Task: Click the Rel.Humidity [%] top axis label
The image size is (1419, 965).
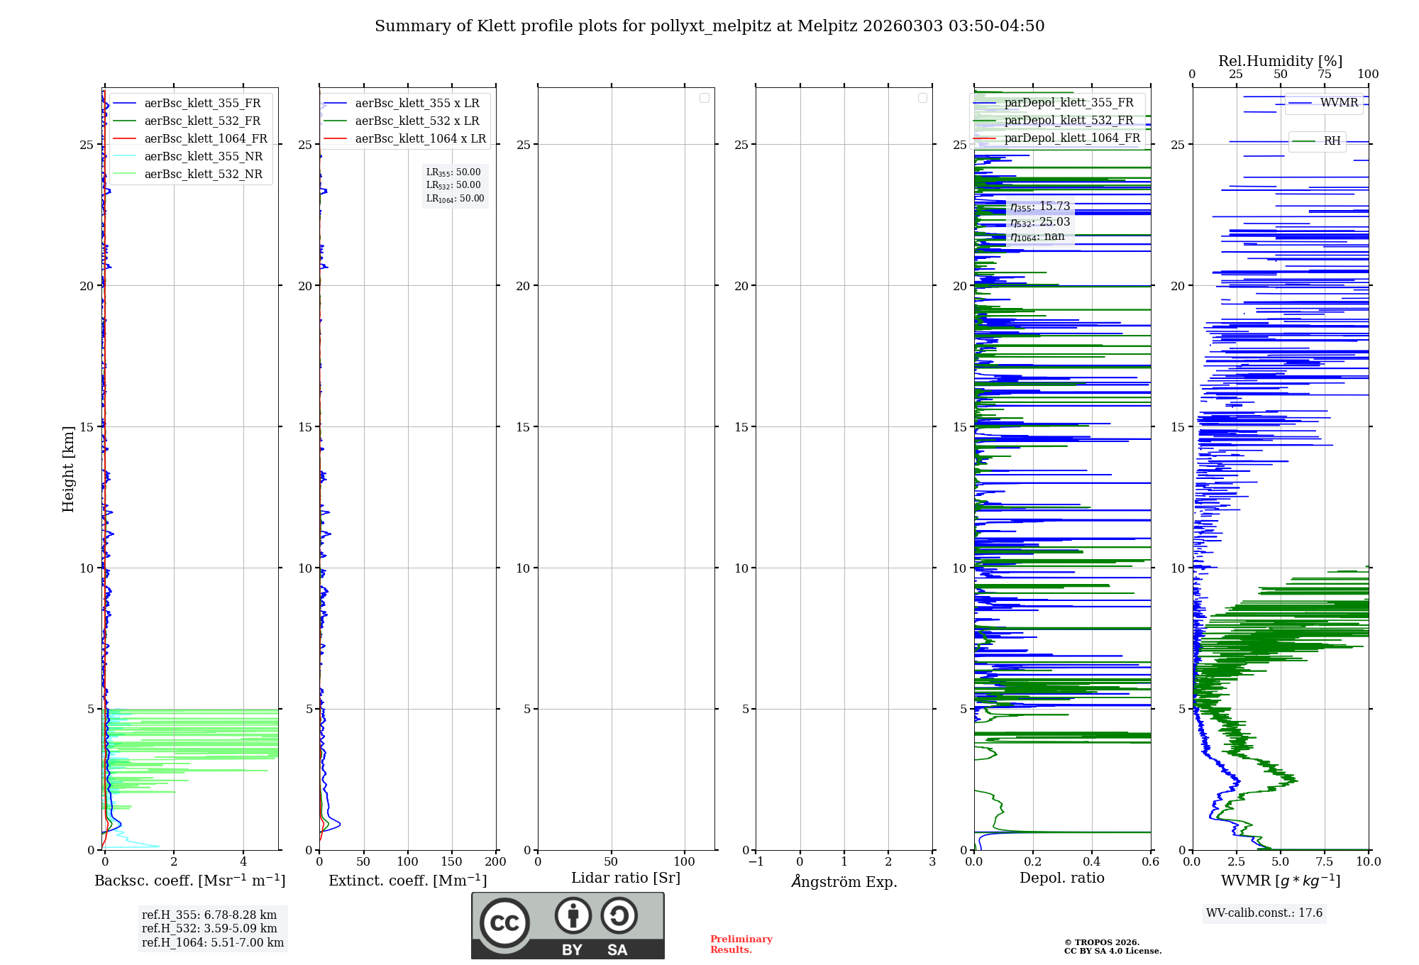Action: pos(1280,61)
